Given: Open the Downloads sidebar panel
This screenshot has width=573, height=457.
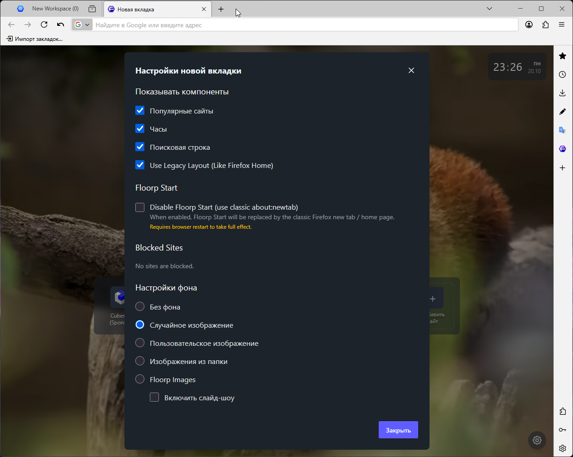Looking at the screenshot, I should pos(563,93).
